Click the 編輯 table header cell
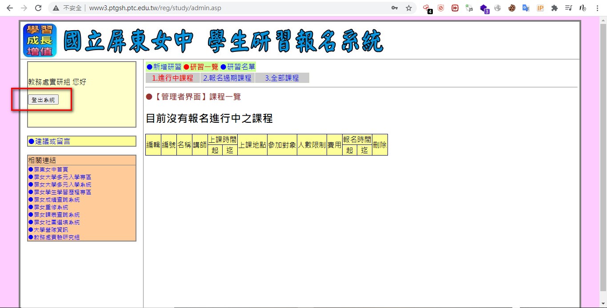Screen dimensions: 607x308 153,144
